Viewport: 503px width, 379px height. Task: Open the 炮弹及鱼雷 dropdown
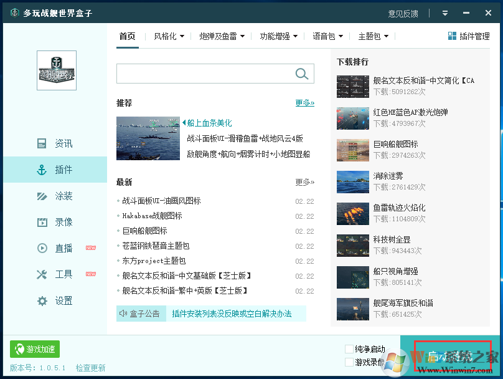[x=219, y=36]
